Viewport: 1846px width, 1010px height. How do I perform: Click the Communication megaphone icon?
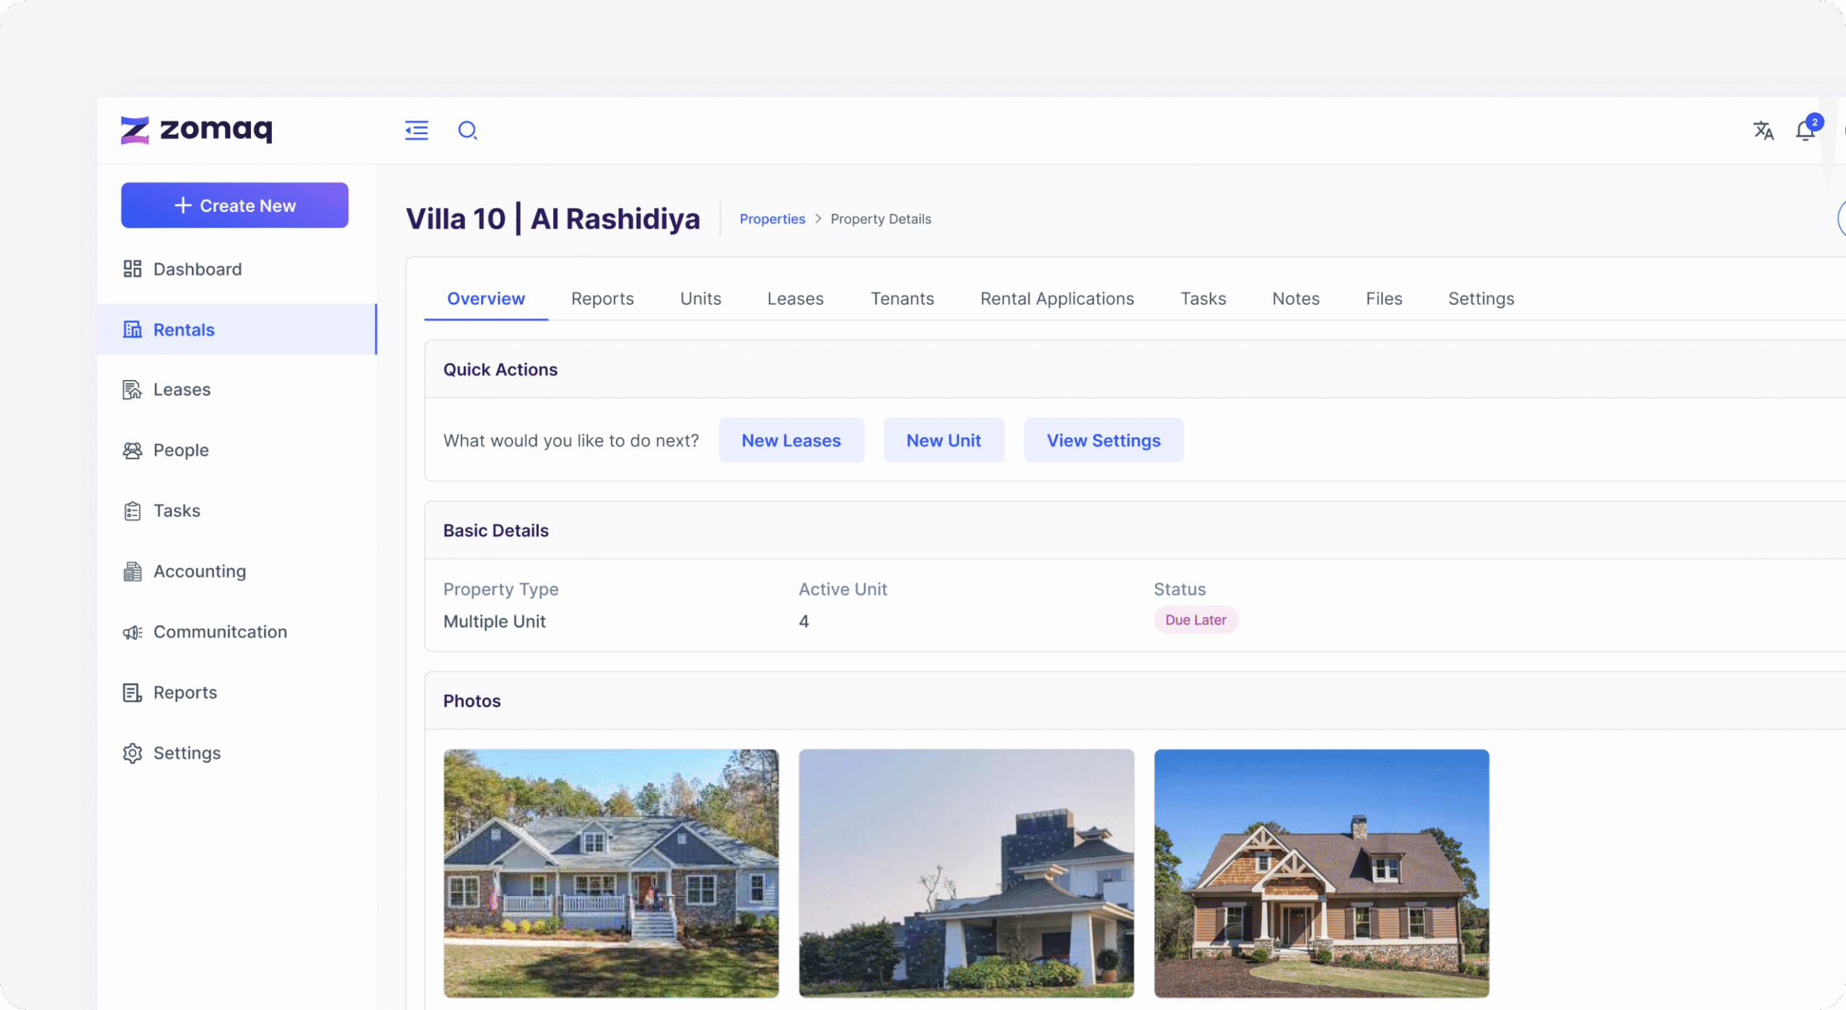pos(132,632)
